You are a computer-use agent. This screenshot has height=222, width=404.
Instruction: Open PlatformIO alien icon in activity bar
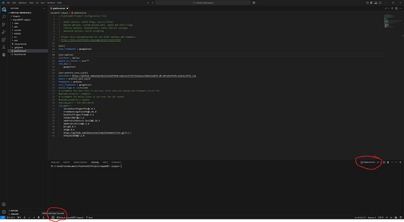point(4,54)
